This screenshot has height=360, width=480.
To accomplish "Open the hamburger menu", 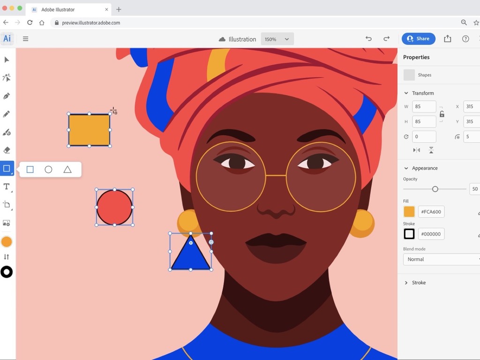I will 26,39.
